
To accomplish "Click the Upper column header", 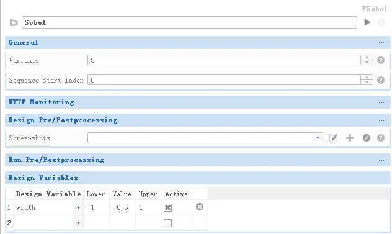I will pos(148,194).
